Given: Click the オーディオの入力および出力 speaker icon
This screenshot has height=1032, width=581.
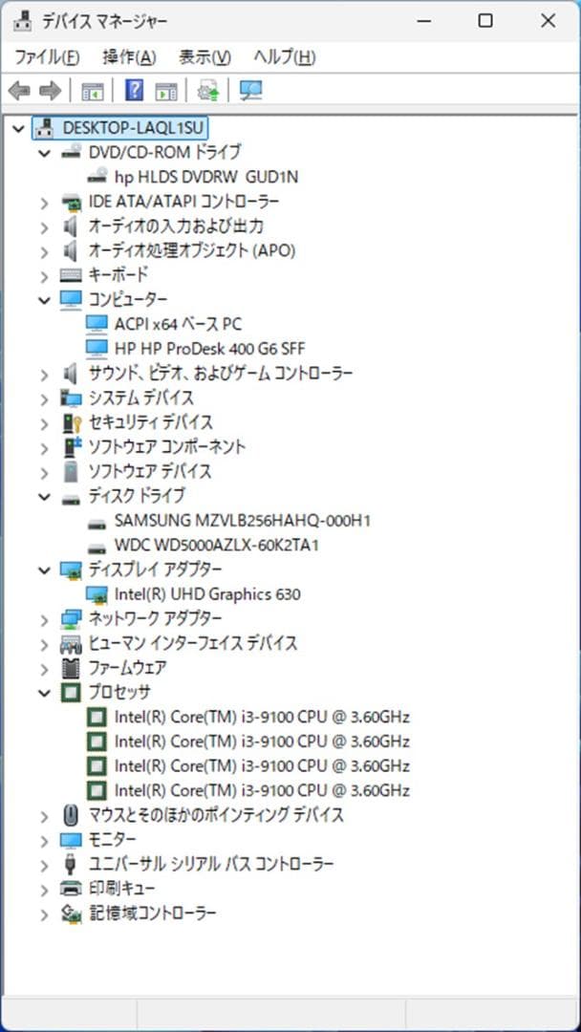Looking at the screenshot, I should click(x=71, y=226).
